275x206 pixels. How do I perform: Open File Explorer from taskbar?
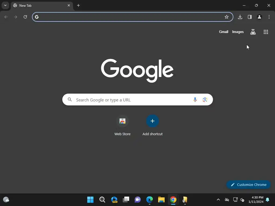(161, 200)
